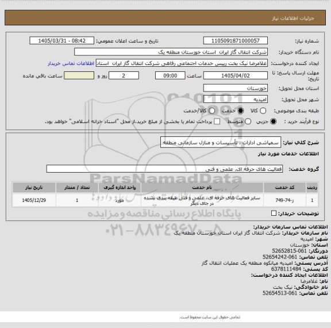This screenshot has width=331, height=328.
Task: Click the postal code 6378111484
Action: pyautogui.click(x=286, y=269)
